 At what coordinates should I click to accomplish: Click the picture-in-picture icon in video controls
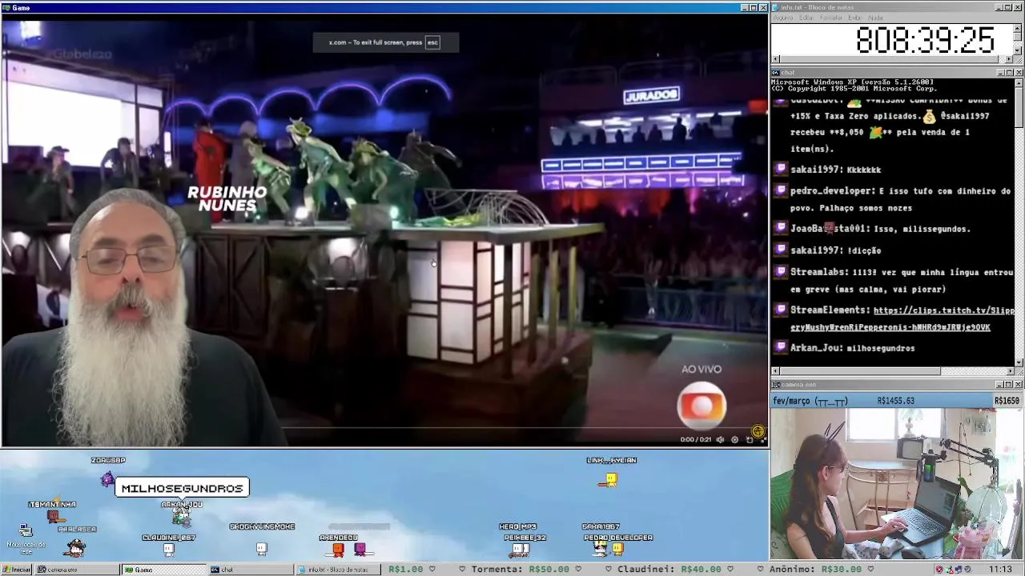750,439
